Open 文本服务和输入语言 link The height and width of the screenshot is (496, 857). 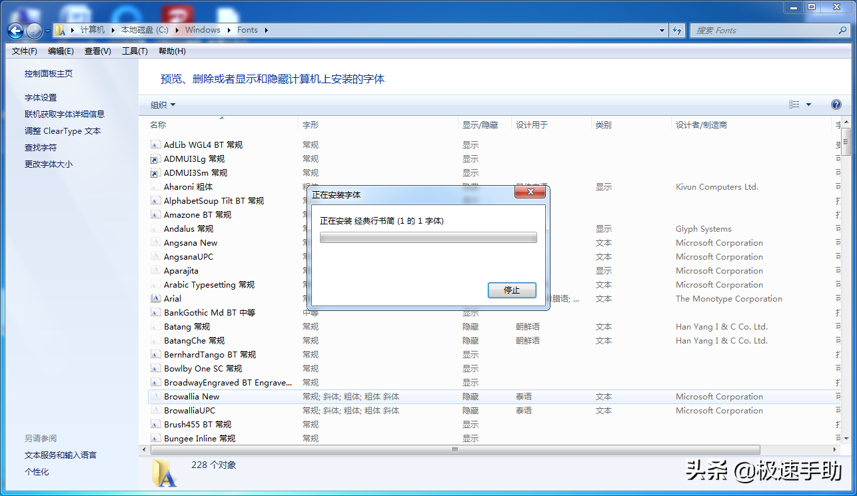click(61, 455)
